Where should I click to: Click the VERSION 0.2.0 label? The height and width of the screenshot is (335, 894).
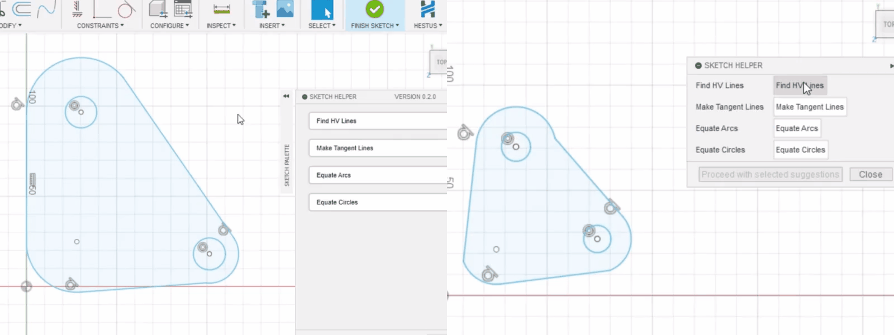[415, 97]
